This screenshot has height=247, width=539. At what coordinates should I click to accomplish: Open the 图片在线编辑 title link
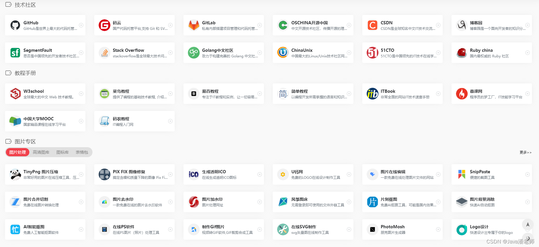[x=393, y=172]
